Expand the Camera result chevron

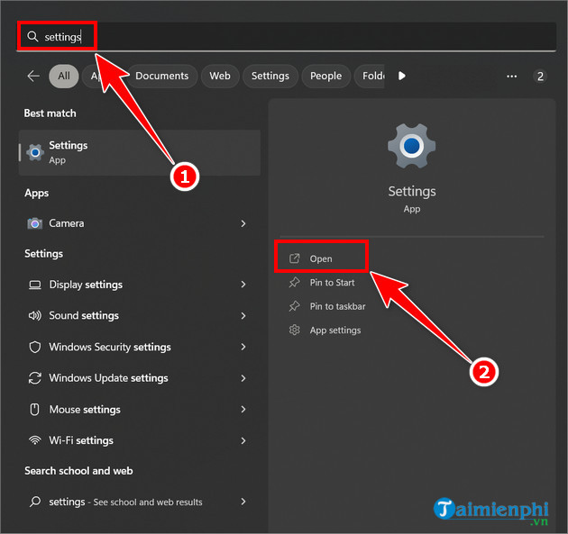(x=243, y=223)
